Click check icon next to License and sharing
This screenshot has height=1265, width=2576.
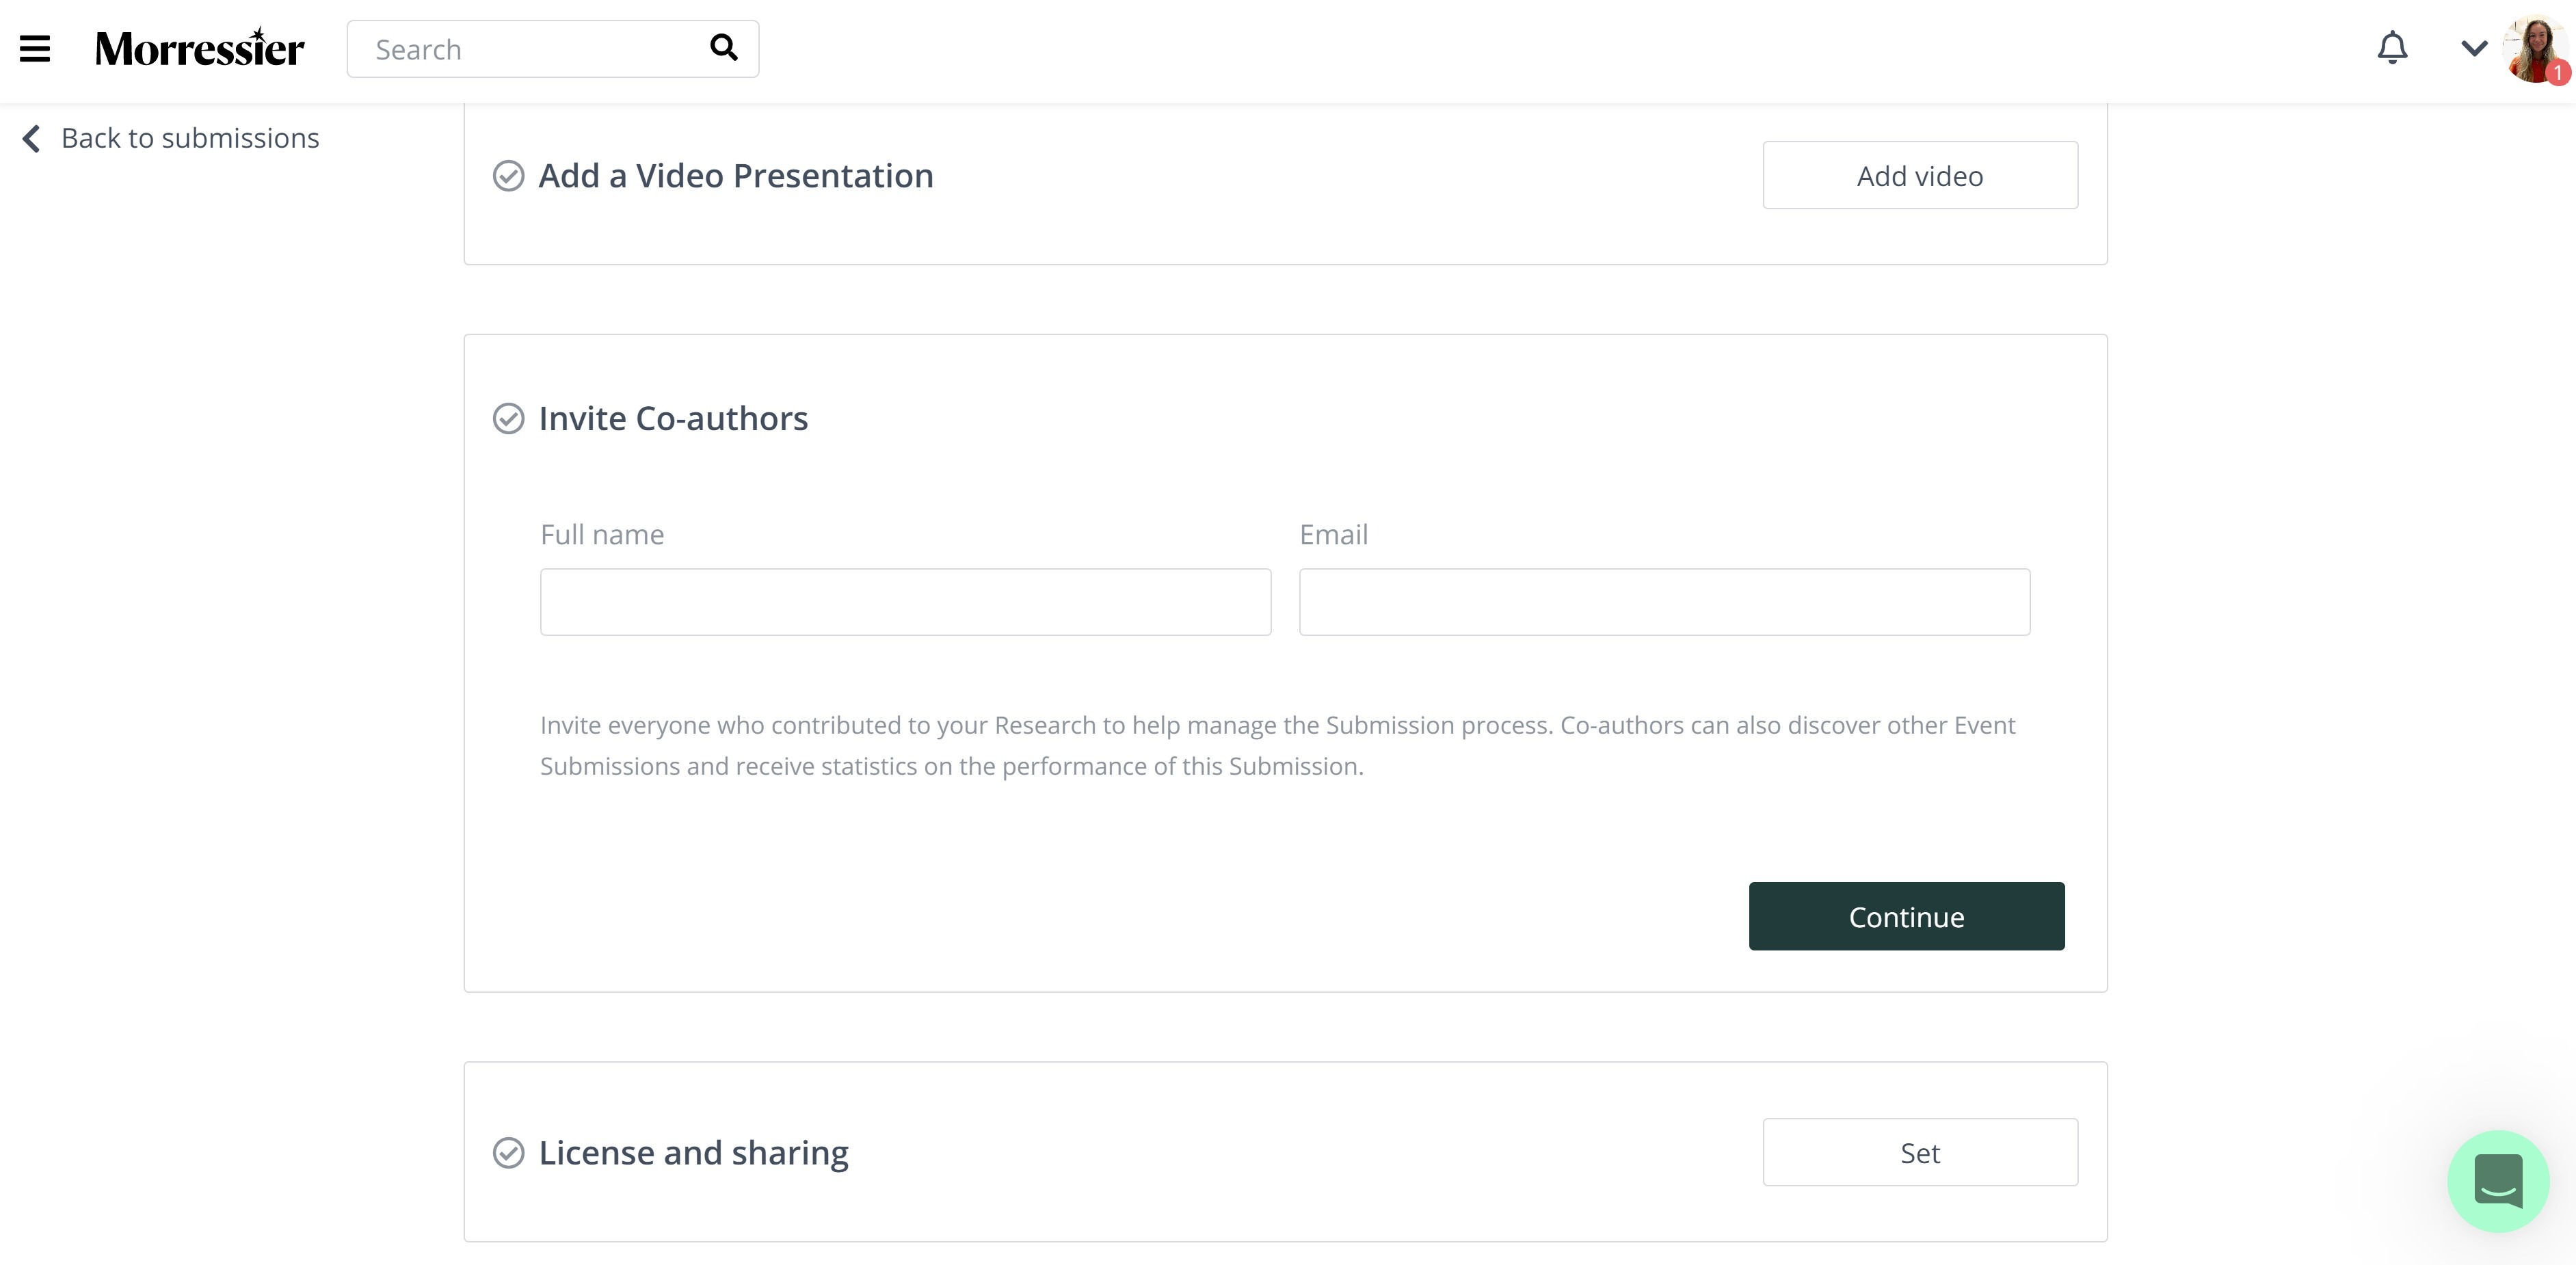[x=508, y=1153]
